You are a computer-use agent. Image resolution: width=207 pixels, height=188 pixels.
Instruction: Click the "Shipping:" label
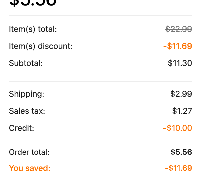coord(26,94)
